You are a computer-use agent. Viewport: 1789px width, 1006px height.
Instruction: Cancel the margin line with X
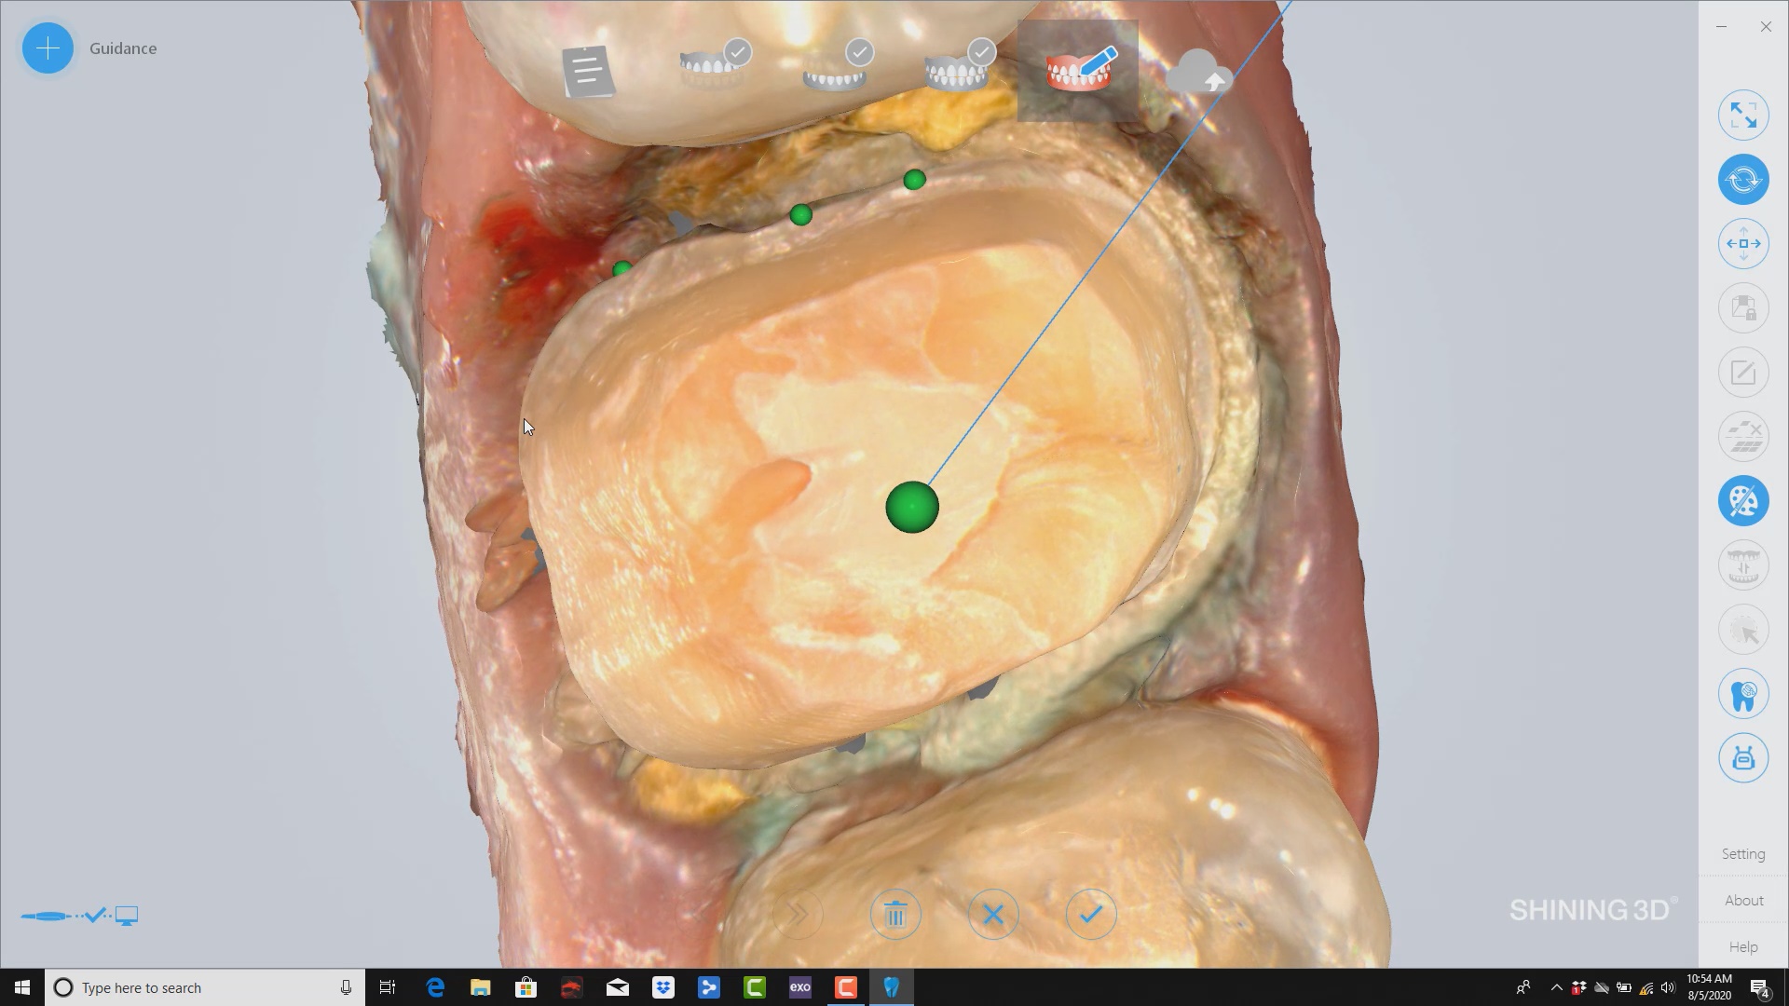pyautogui.click(x=993, y=915)
